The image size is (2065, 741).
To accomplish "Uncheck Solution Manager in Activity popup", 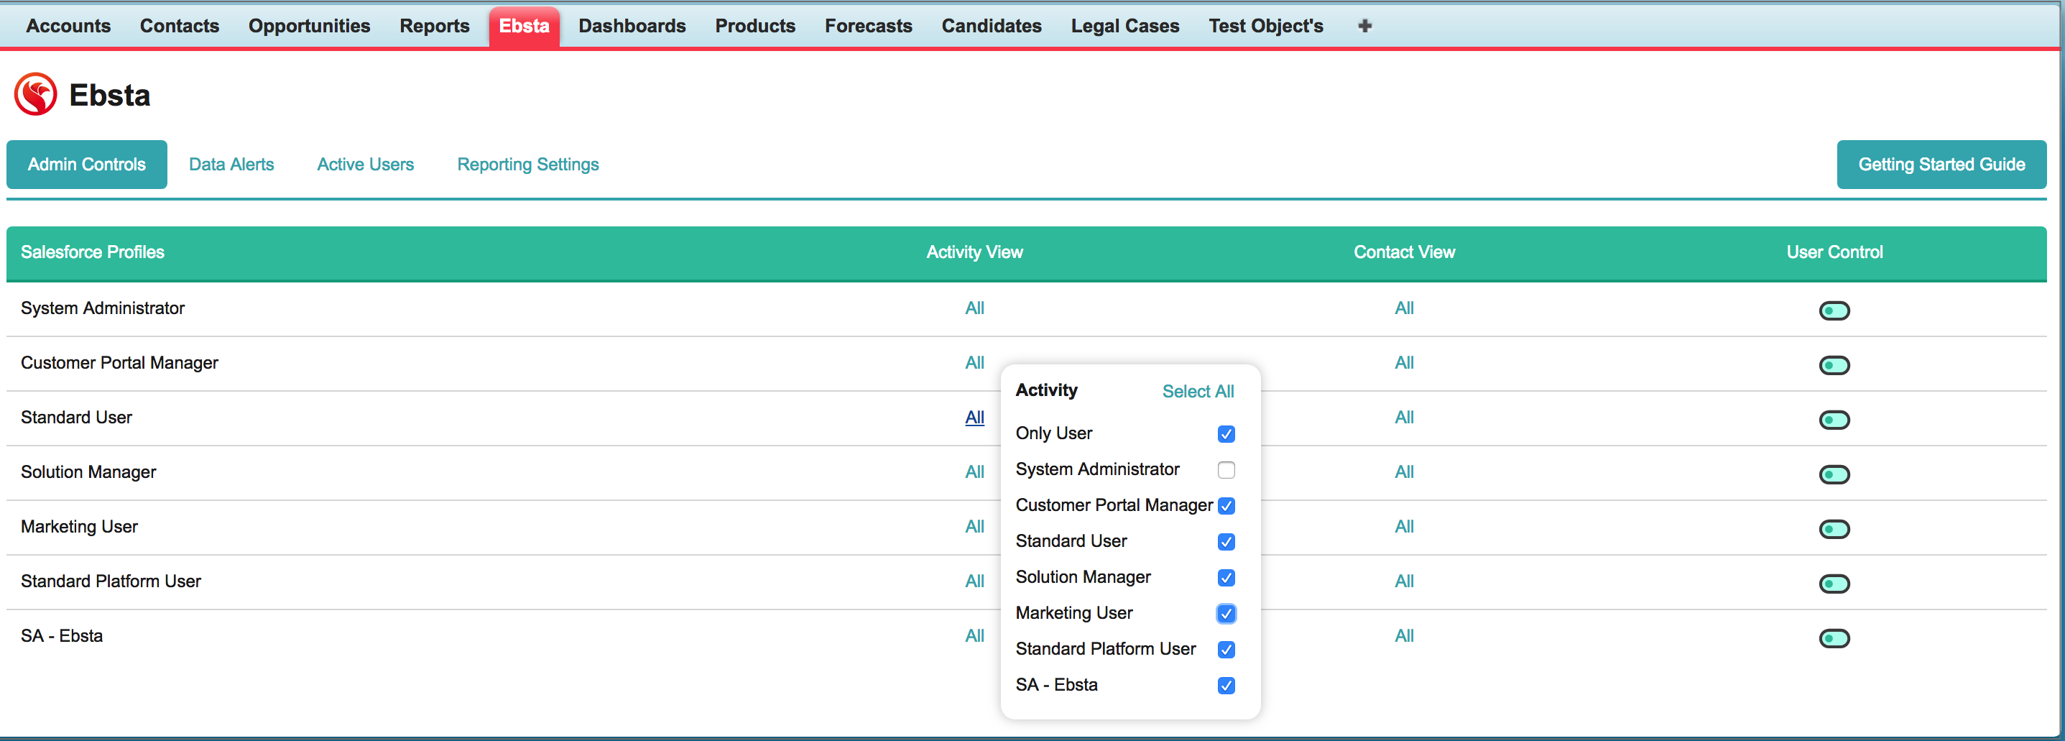I will click(1226, 577).
